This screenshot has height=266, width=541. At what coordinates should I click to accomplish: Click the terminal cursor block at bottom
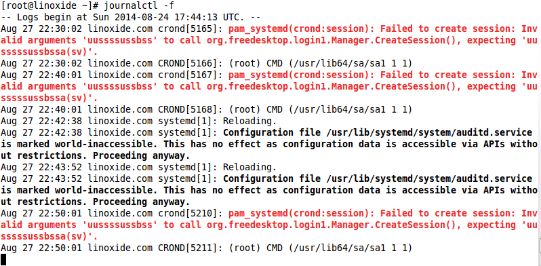[3, 259]
